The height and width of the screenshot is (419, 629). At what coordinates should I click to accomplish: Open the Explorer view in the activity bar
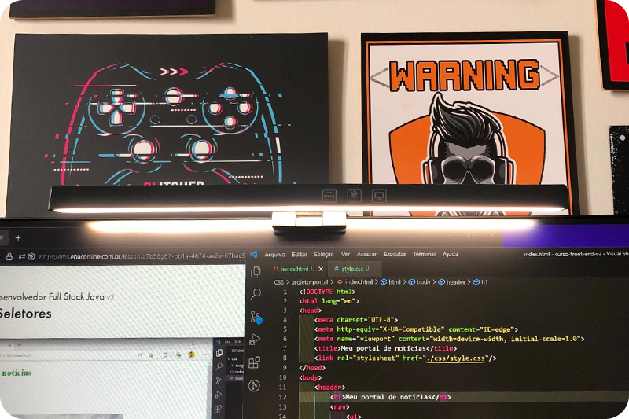[255, 272]
